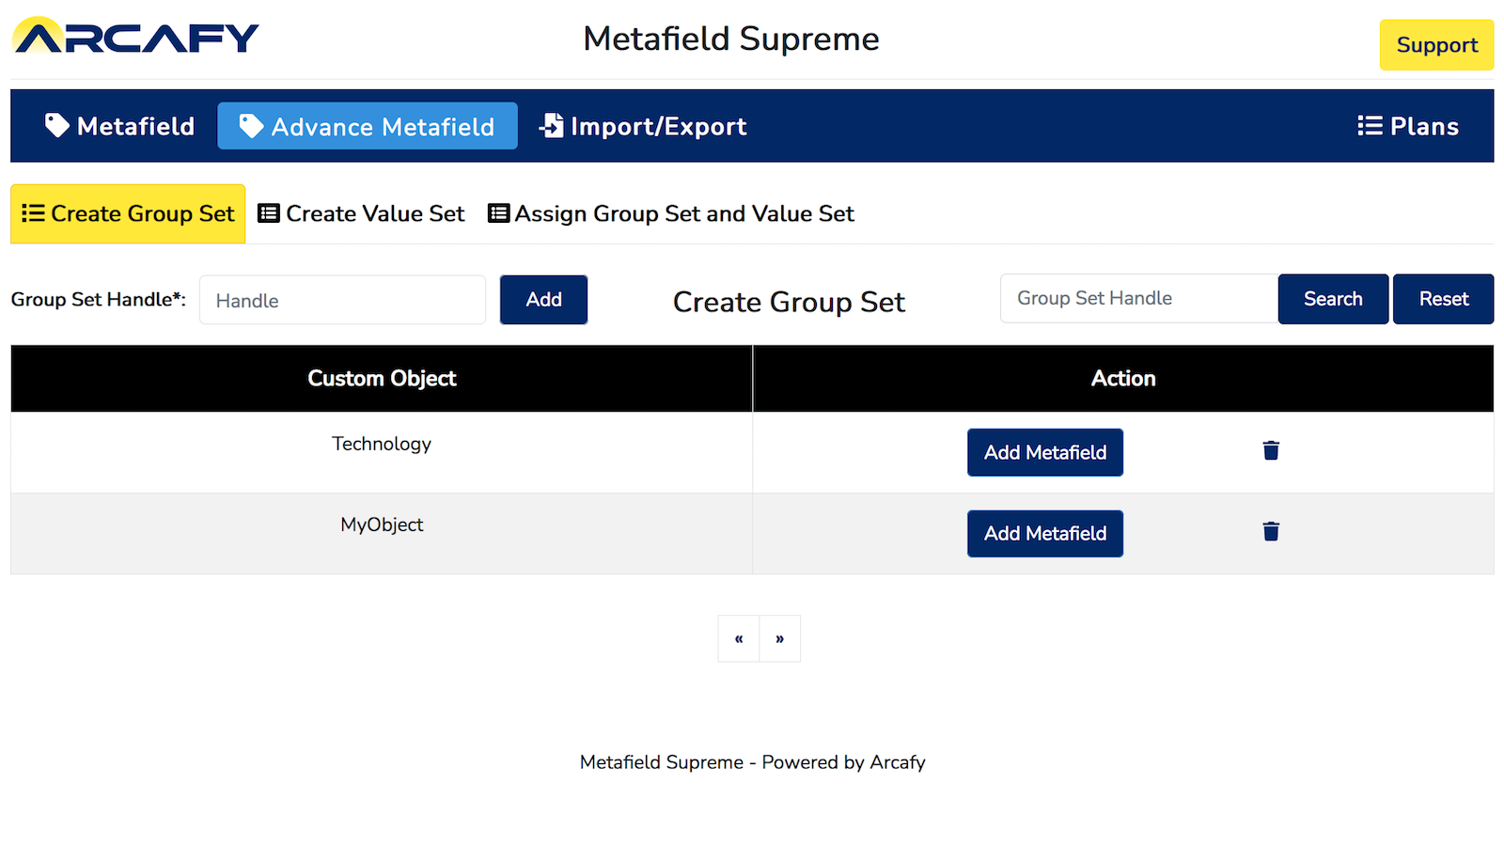Click the Group Set Handle input field
This screenshot has height=846, width=1504.
(1138, 298)
